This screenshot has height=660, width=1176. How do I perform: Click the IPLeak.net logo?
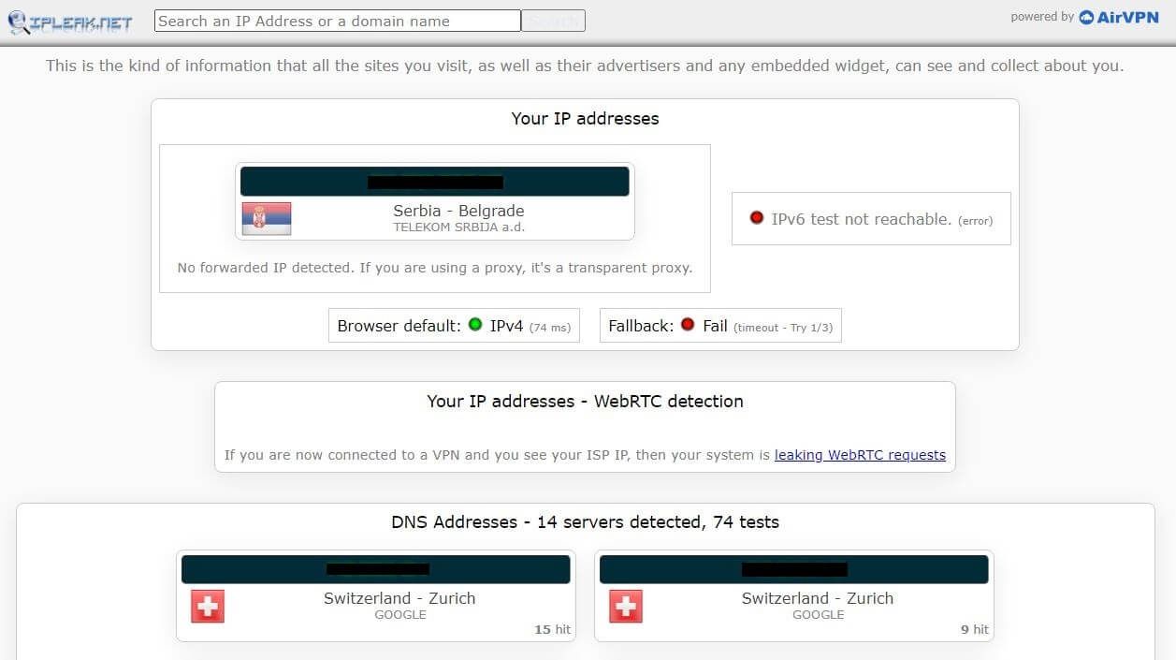pyautogui.click(x=70, y=22)
